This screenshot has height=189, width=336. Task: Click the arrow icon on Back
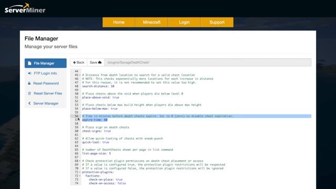[75, 62]
